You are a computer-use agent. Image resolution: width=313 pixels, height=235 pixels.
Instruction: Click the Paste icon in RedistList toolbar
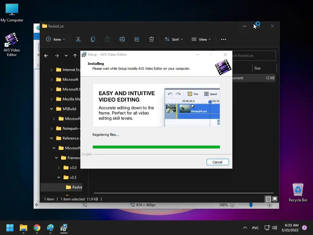point(107,39)
